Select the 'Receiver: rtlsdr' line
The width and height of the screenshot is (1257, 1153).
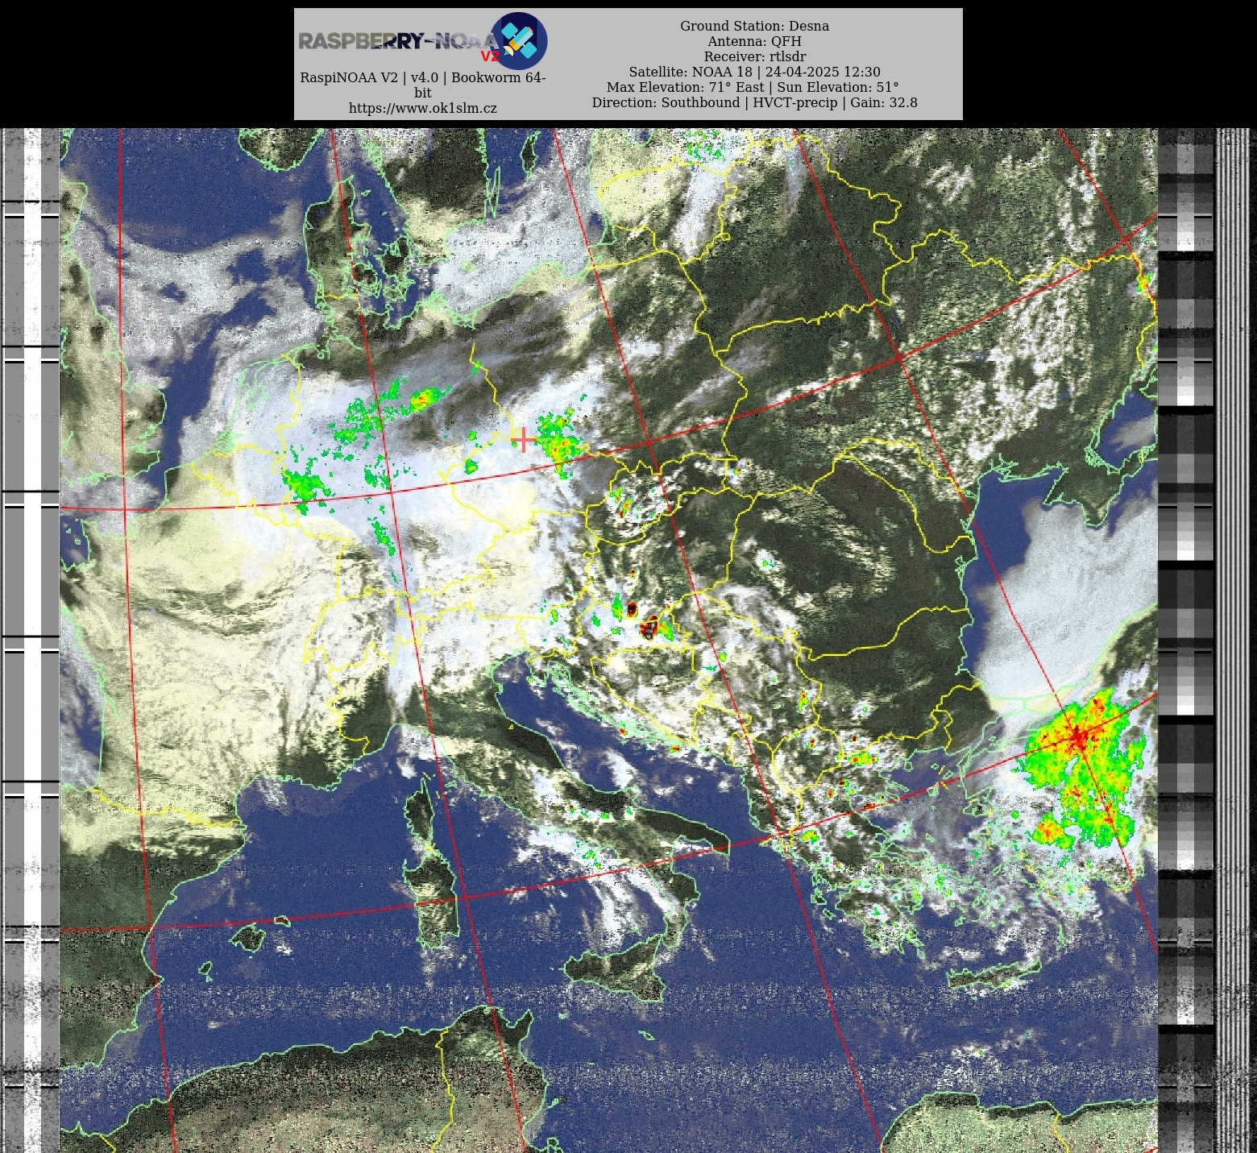pyautogui.click(x=754, y=56)
